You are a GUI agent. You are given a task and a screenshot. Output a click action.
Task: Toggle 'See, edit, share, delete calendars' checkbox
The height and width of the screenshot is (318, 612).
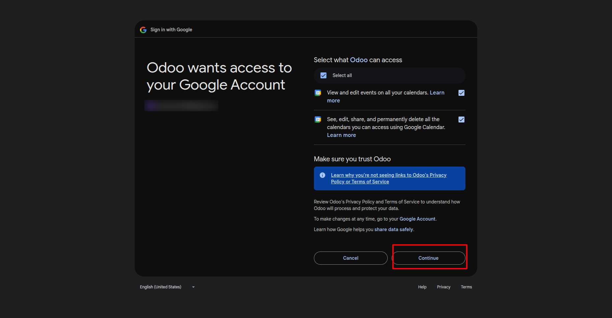point(461,119)
